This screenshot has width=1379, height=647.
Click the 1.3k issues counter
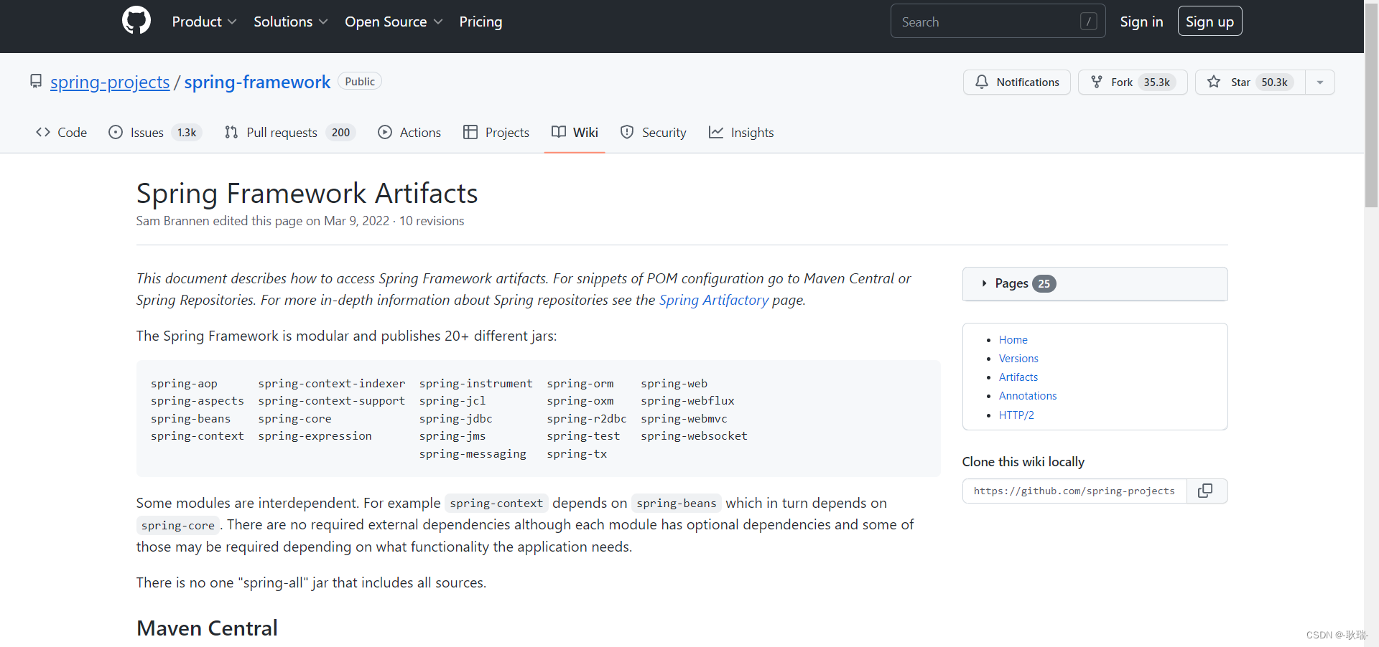pos(187,133)
